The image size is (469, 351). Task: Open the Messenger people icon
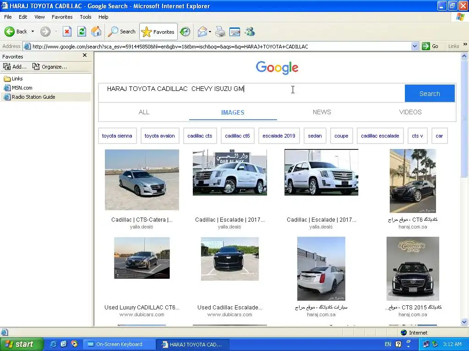[250, 32]
